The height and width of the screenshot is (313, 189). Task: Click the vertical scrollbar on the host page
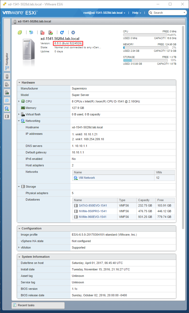point(183,128)
